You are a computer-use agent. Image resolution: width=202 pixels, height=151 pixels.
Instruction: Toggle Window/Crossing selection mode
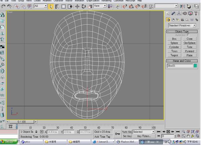(70, 6)
